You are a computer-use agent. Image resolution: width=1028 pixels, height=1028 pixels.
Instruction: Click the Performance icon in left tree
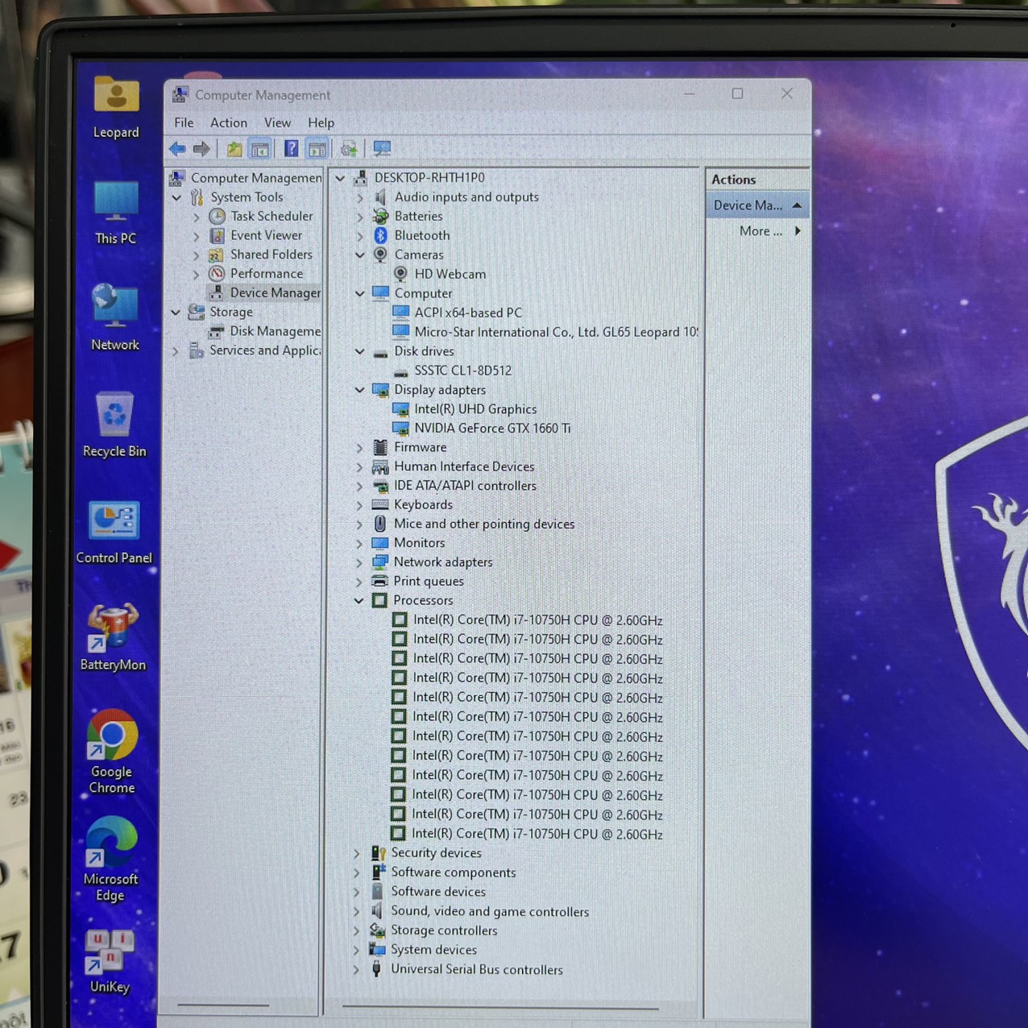pyautogui.click(x=217, y=274)
